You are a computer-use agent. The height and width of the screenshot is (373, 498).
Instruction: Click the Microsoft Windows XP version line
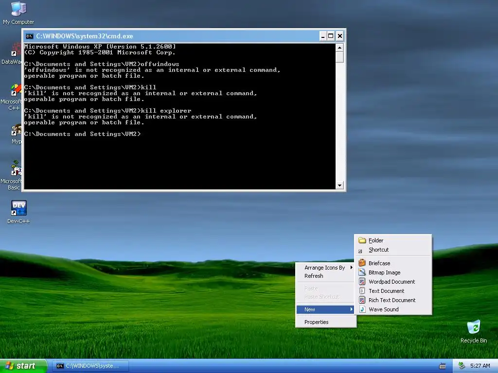point(100,47)
